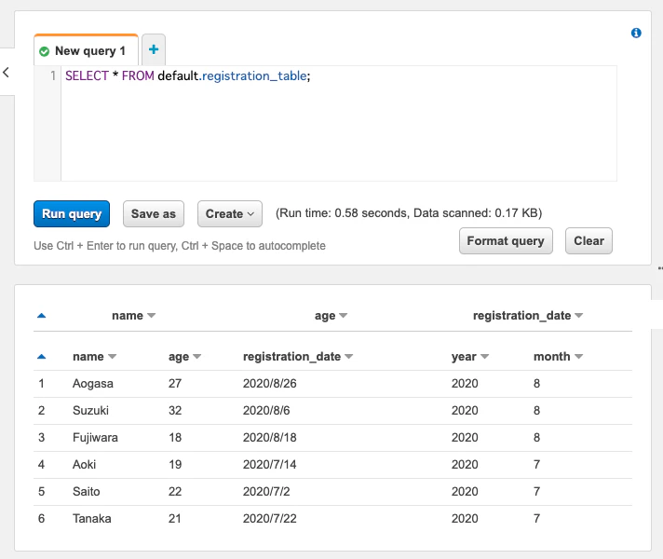
Task: Click age value 21 in Tanaka row
Action: point(175,519)
